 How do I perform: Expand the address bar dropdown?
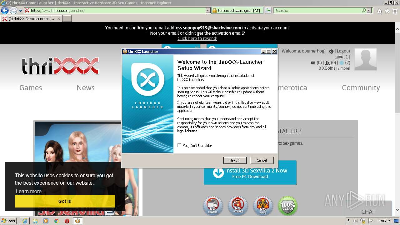point(208,11)
